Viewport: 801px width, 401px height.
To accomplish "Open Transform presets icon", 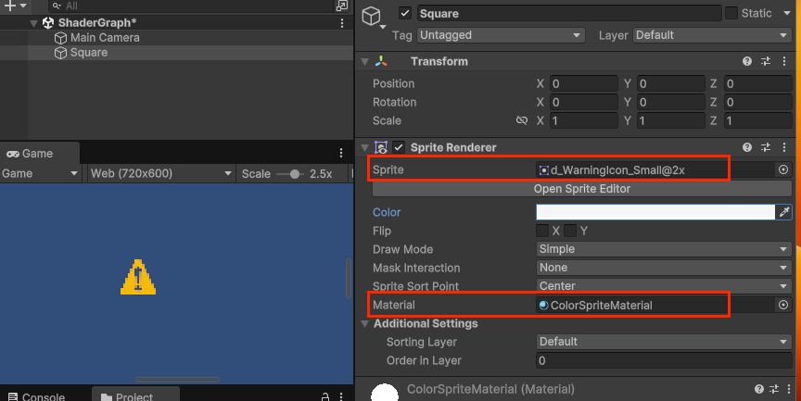I will (x=765, y=61).
